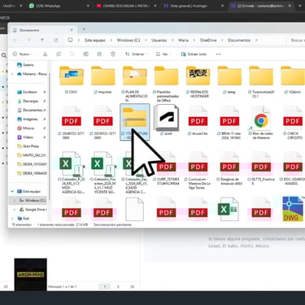Open Imágenes in the navigation pane

28,120
